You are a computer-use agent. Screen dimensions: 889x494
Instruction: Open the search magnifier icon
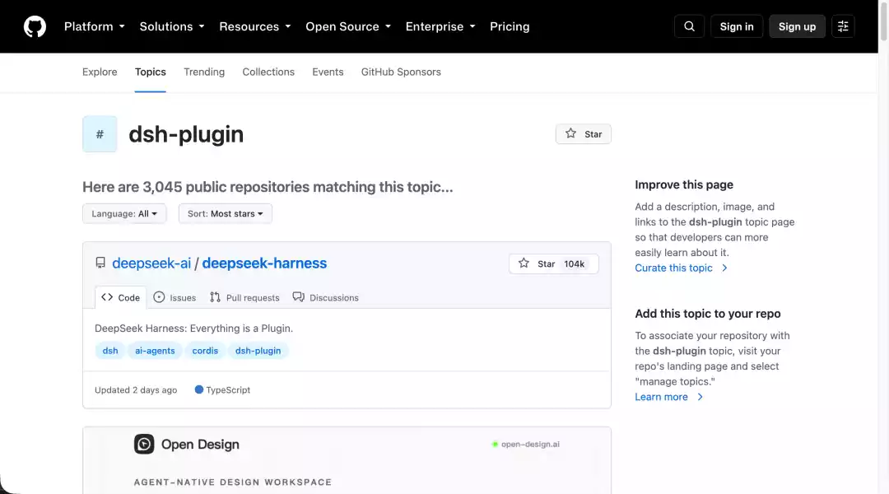click(689, 26)
